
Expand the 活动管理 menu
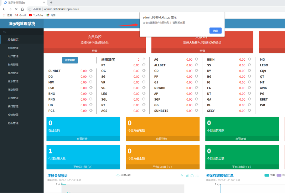point(22,90)
